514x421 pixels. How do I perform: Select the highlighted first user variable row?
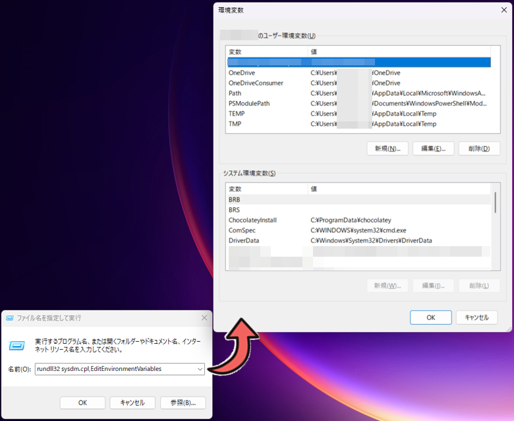pyautogui.click(x=359, y=62)
